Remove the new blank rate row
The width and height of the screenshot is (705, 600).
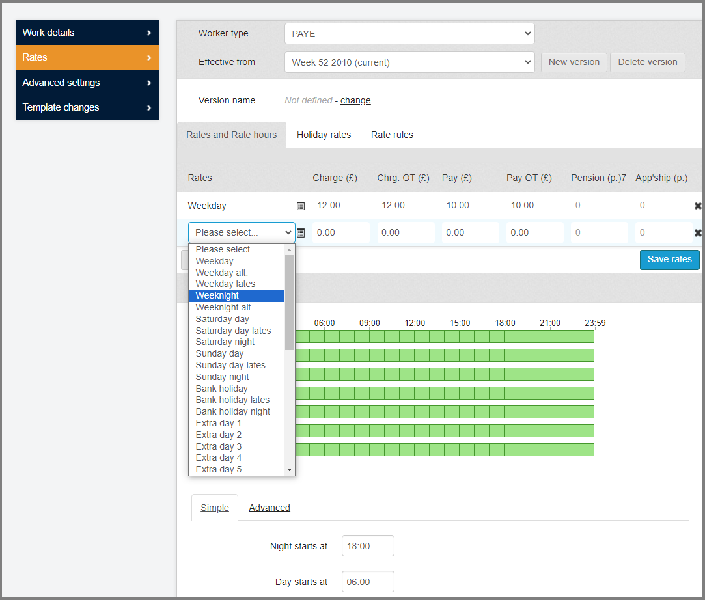click(698, 233)
